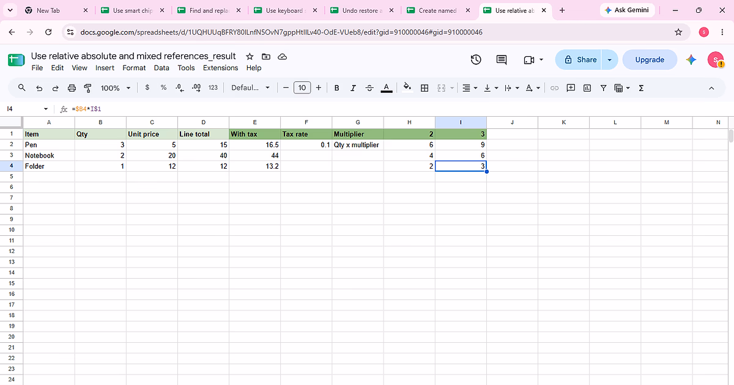Open the Help menu
Image resolution: width=734 pixels, height=385 pixels.
(x=254, y=68)
